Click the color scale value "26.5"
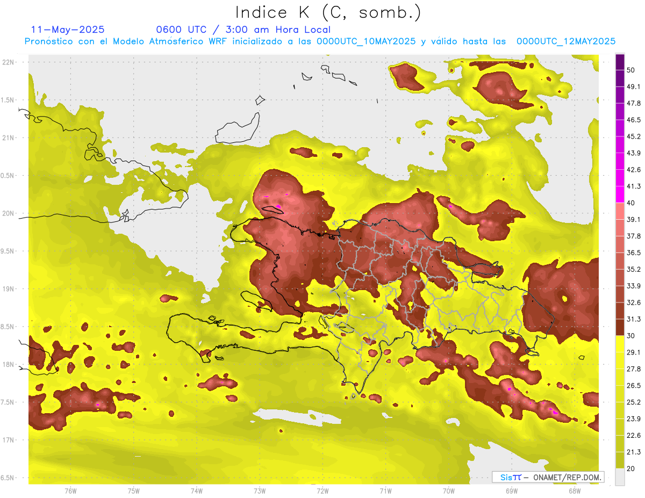645x498 pixels. [634, 386]
